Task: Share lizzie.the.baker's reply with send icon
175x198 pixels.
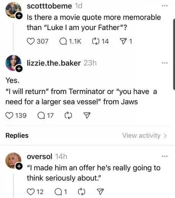Action: (x=87, y=116)
